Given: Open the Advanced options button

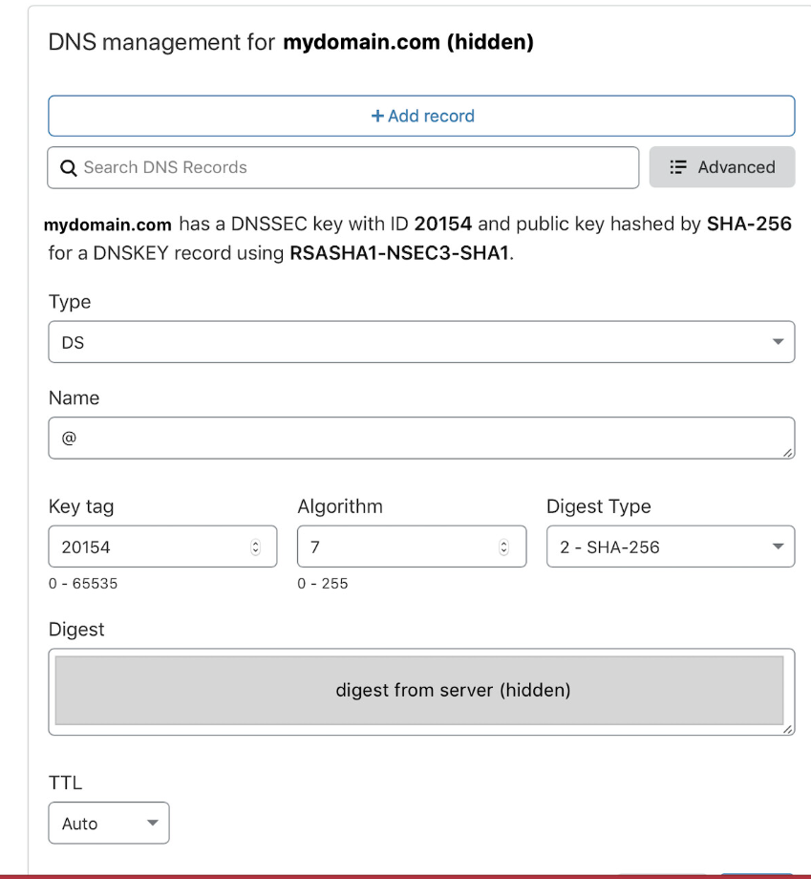Looking at the screenshot, I should 722,167.
